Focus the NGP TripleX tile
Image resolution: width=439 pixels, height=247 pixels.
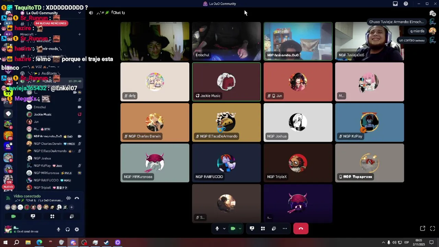click(x=298, y=163)
